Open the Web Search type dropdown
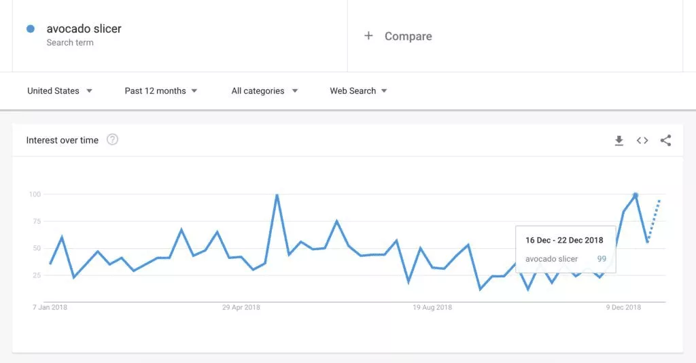Screen dimensions: 696x363 (358, 91)
